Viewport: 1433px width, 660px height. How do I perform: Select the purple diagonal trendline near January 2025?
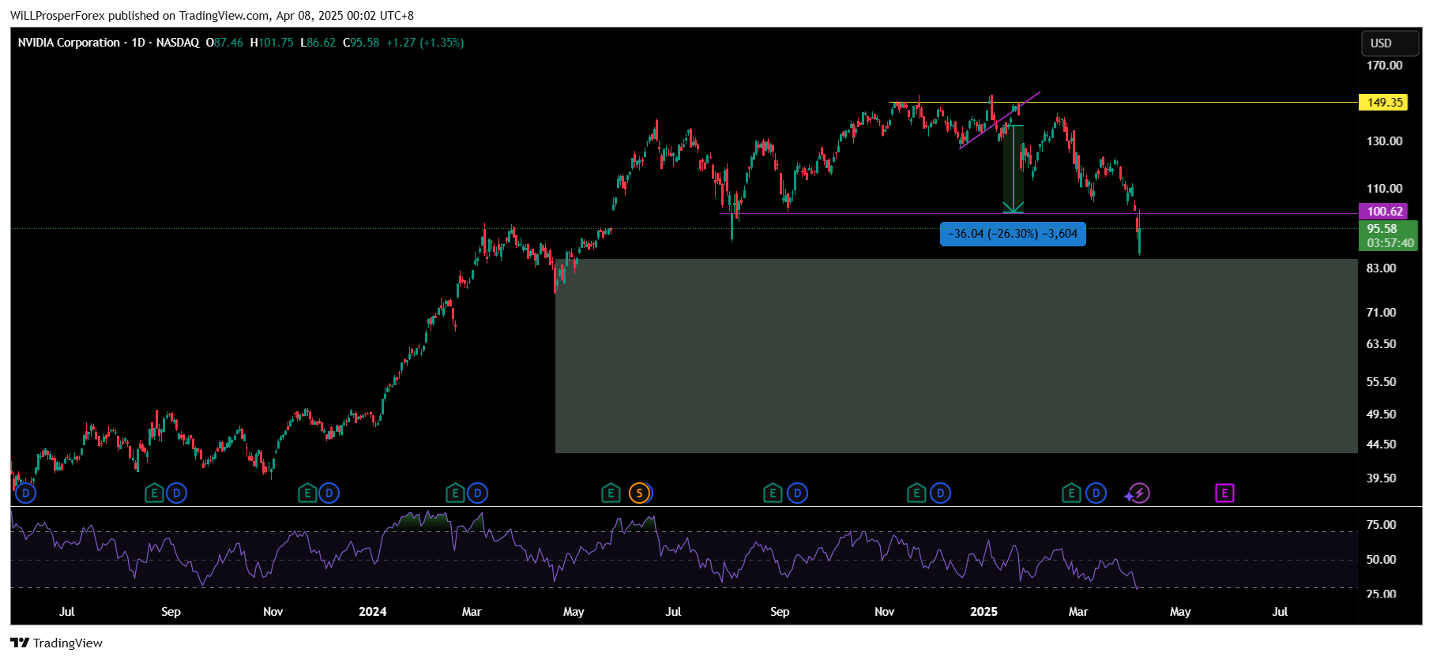[x=1000, y=120]
